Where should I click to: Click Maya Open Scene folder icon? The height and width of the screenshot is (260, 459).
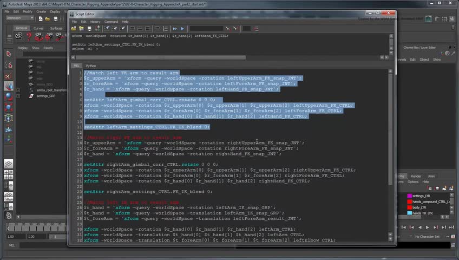coord(48,19)
